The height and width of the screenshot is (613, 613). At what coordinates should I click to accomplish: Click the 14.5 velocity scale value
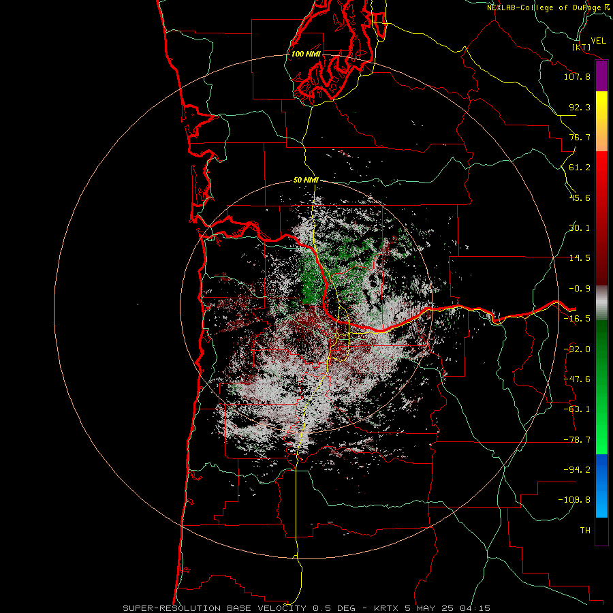coord(580,258)
